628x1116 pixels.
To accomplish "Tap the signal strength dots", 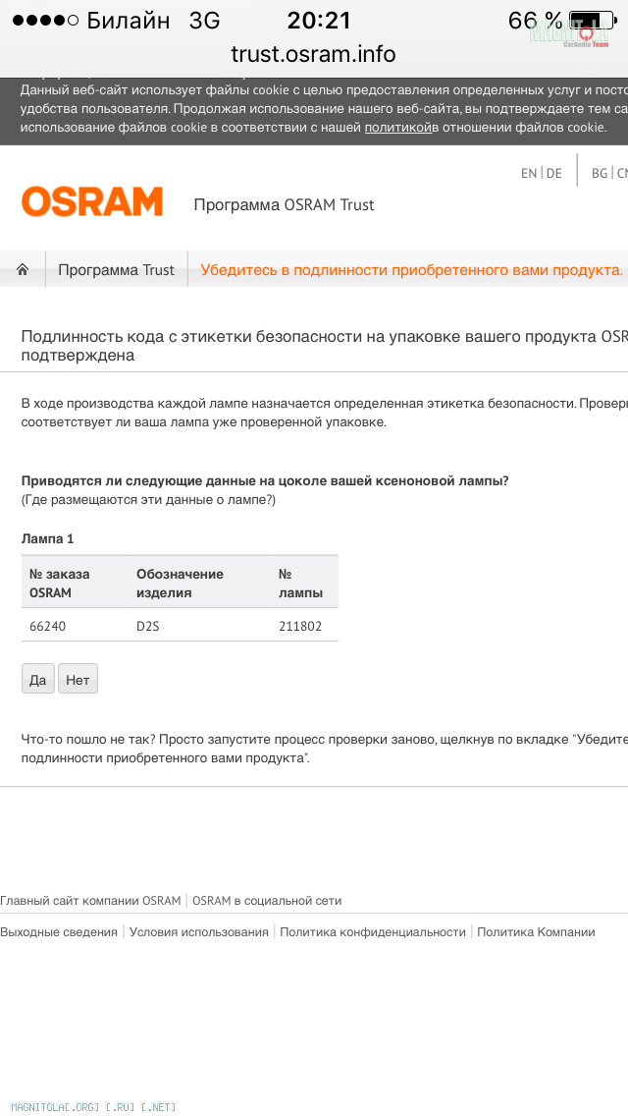I will tap(45, 21).
